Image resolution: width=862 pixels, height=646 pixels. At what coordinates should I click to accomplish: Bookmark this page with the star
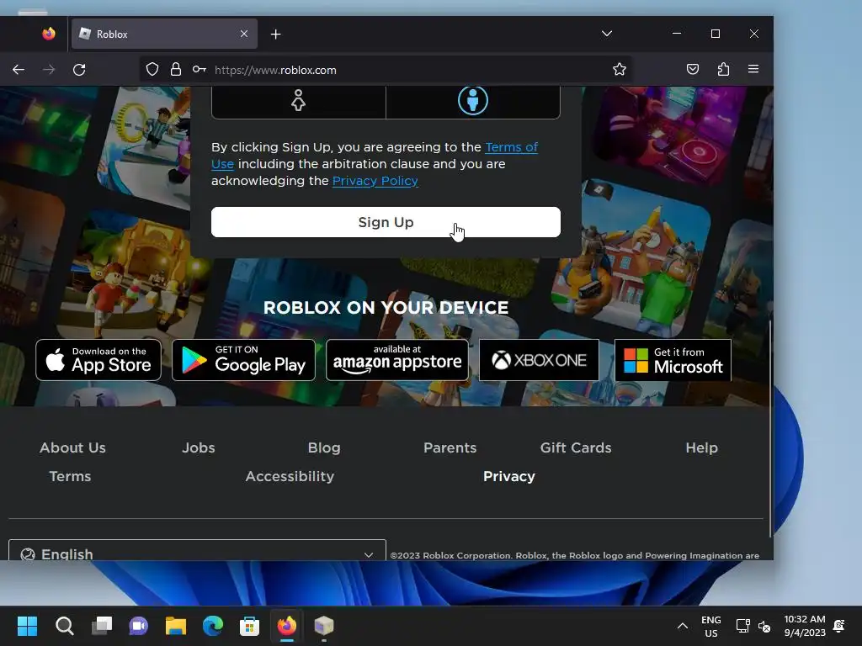coord(620,69)
